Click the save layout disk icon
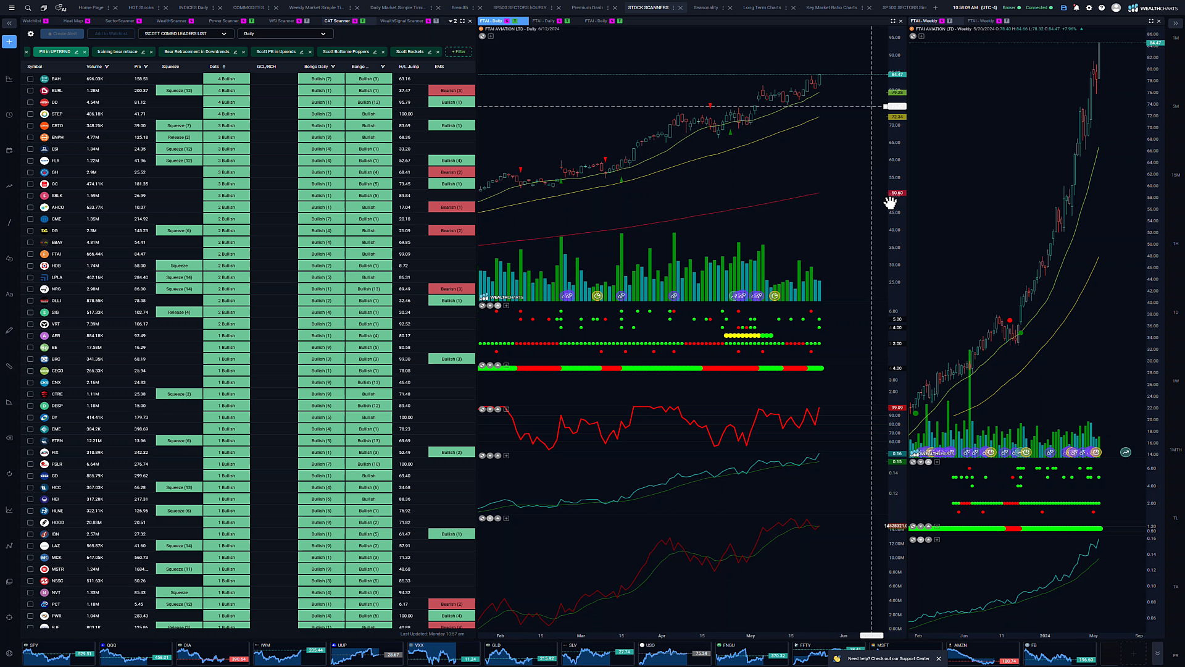 (x=1063, y=8)
